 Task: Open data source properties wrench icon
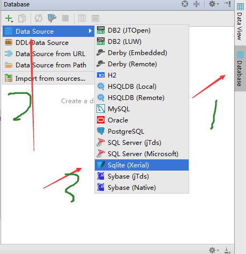52,18
